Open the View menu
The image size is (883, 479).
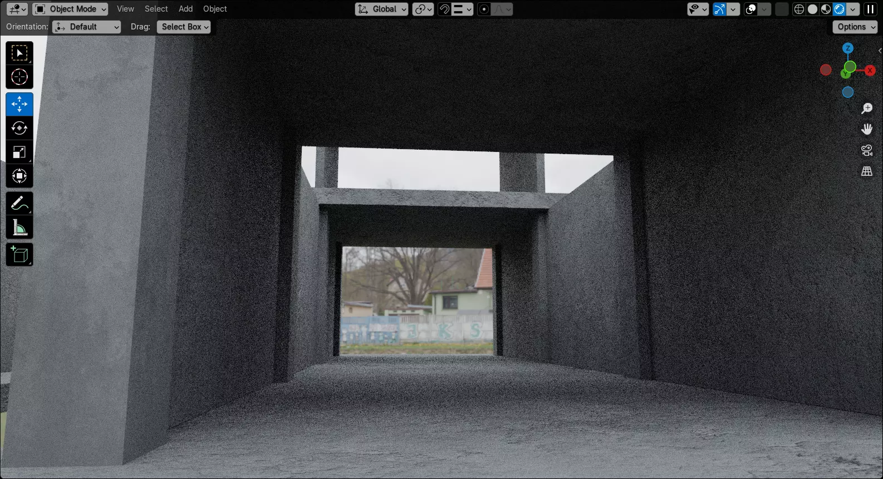125,9
